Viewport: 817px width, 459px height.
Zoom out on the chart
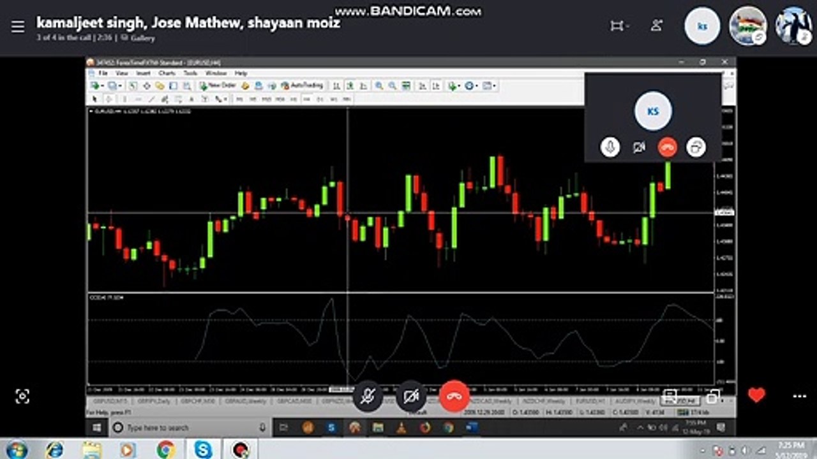click(393, 85)
